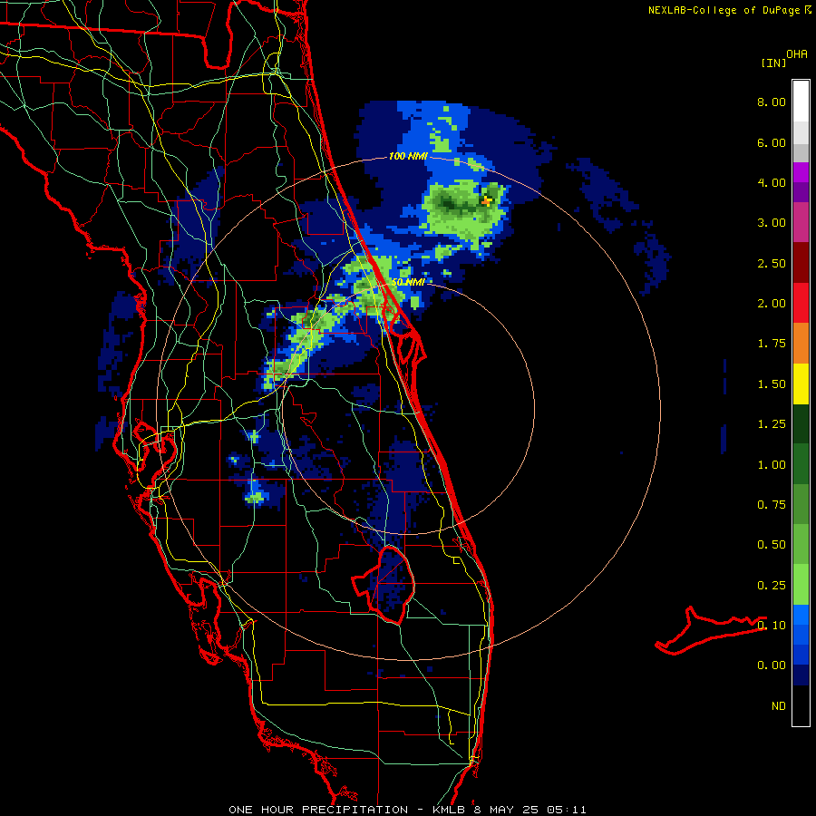816x816 pixels.
Task: Pick the orange 1.75 color swatch
Action: (801, 344)
